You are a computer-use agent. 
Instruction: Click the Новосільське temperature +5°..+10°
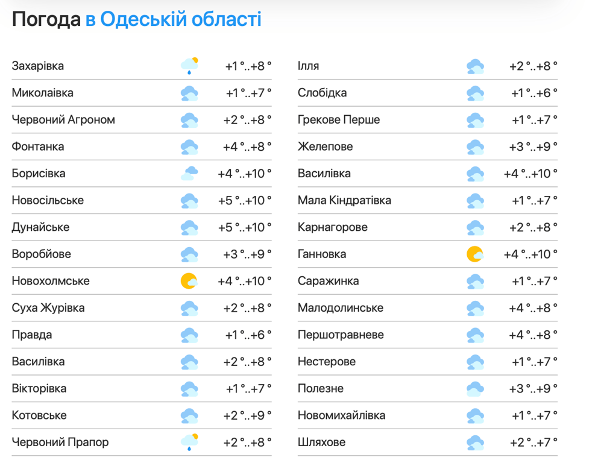click(x=245, y=200)
